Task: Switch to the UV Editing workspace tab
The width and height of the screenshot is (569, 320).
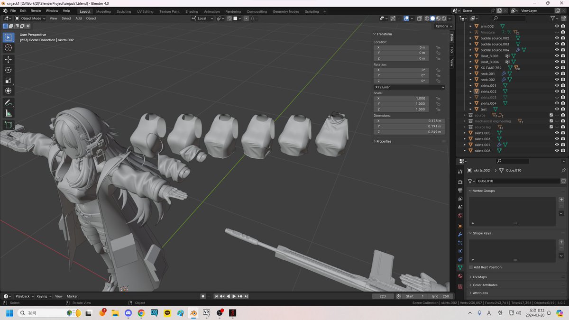Action: (145, 11)
